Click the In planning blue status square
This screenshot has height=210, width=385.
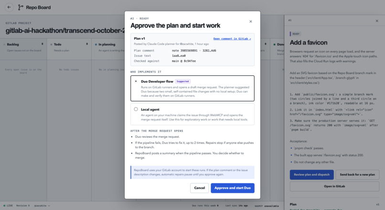tap(96, 45)
